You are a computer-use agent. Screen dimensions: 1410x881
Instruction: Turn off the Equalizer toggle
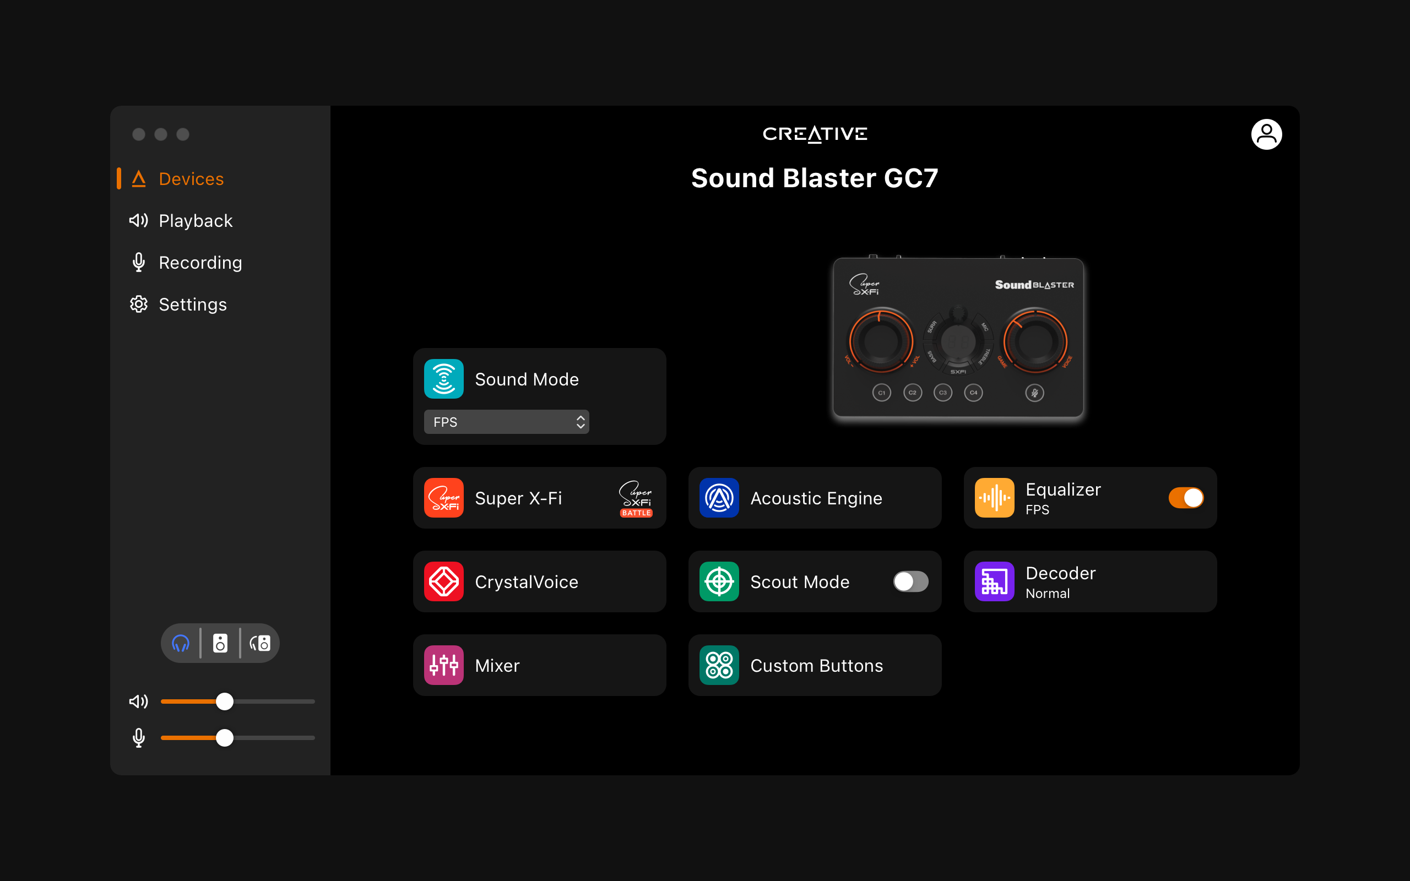[x=1186, y=498]
